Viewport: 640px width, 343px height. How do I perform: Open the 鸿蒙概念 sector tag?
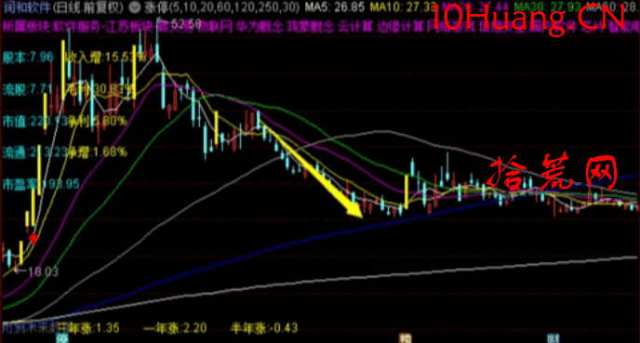(311, 27)
